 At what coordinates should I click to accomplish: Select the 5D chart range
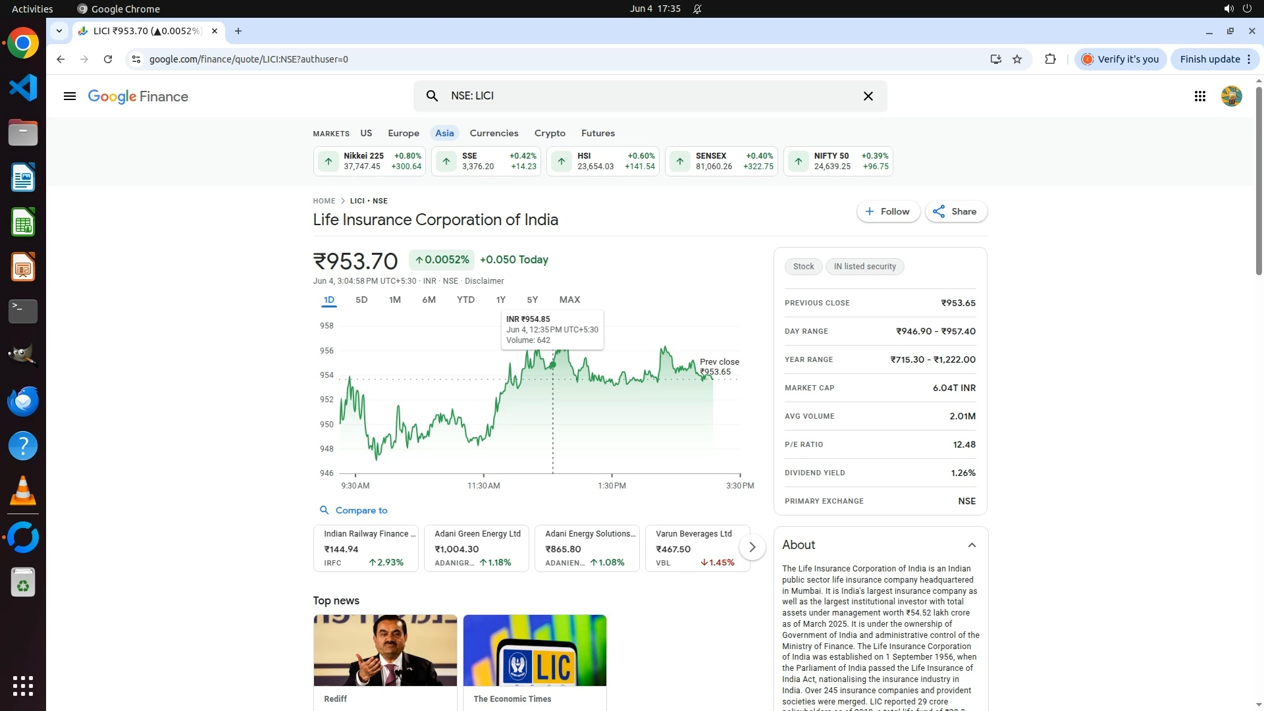pos(361,300)
